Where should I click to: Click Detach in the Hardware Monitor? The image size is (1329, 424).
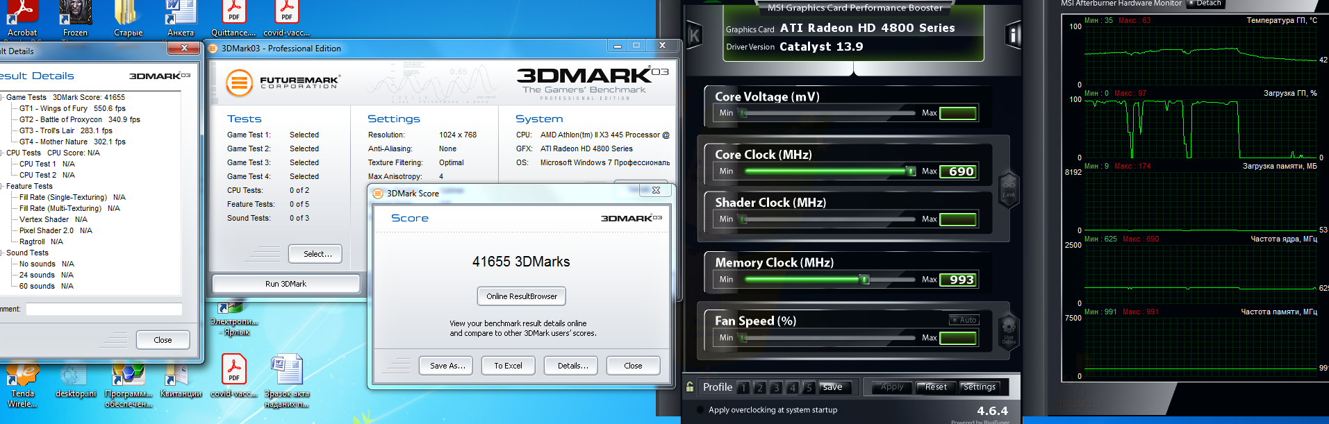click(1205, 3)
